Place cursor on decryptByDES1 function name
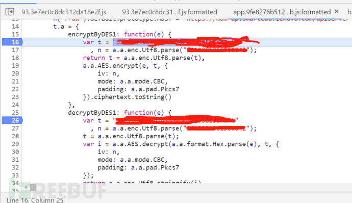 pyautogui.click(x=92, y=113)
